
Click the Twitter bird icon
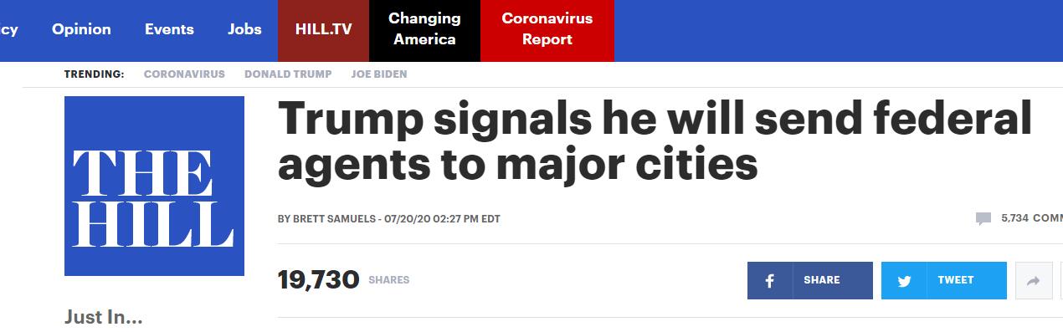point(904,282)
